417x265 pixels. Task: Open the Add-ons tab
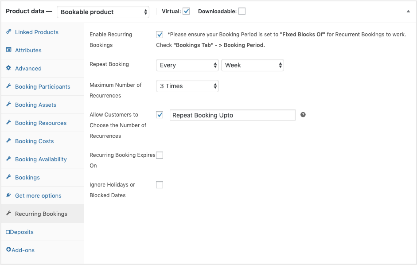[43, 250]
